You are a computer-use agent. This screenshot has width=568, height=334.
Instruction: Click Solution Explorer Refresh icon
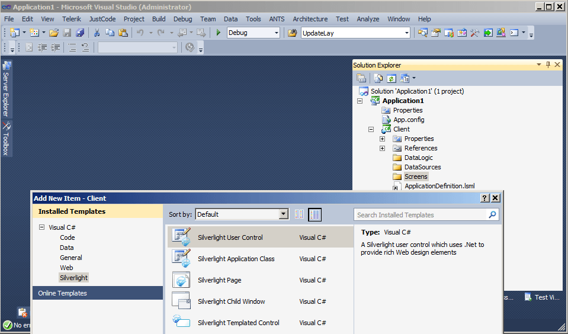(391, 78)
